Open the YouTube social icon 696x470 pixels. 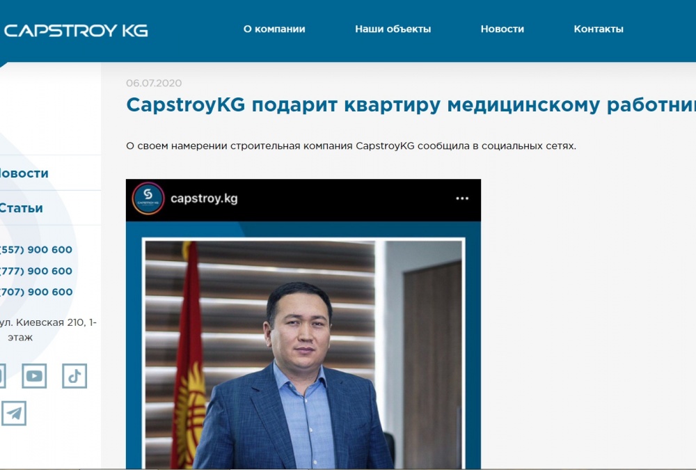[34, 376]
